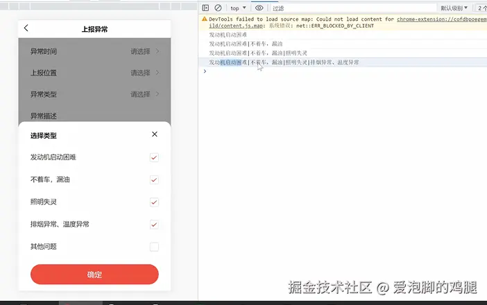Click console log ending with 不着车，漏油

tap(246, 44)
